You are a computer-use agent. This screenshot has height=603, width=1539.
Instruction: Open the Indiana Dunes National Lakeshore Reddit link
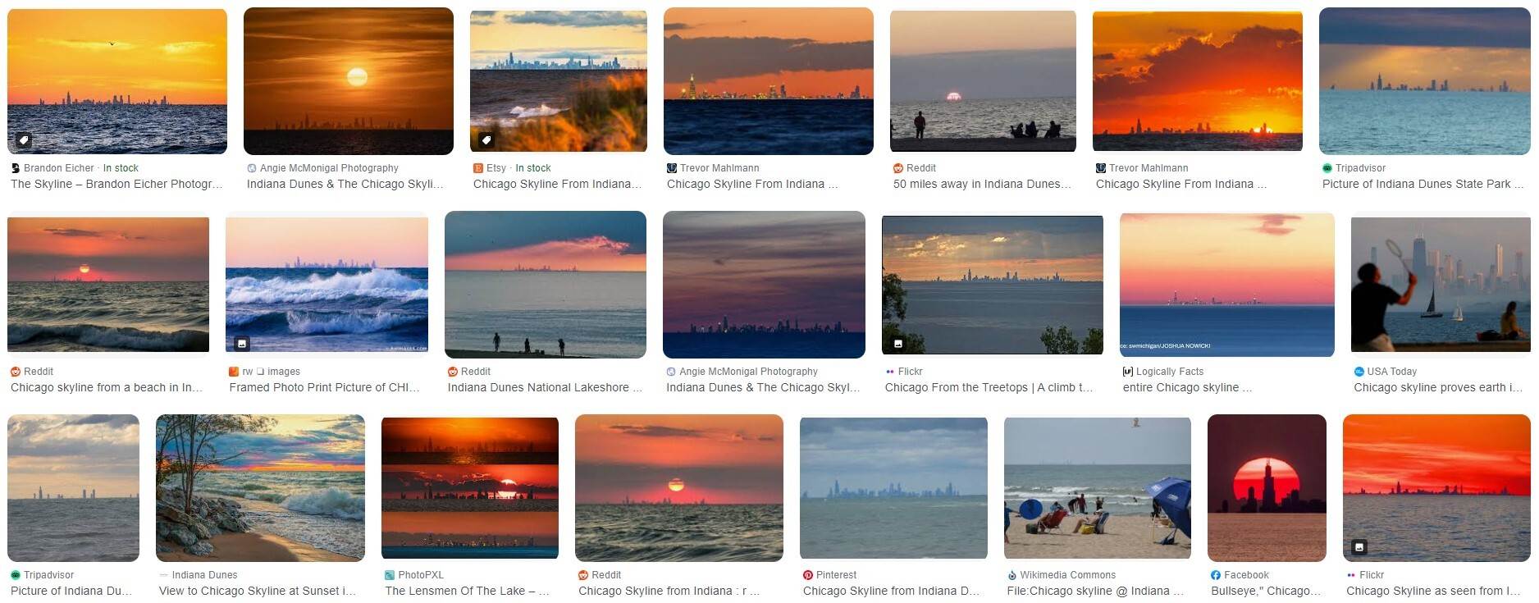coord(545,387)
